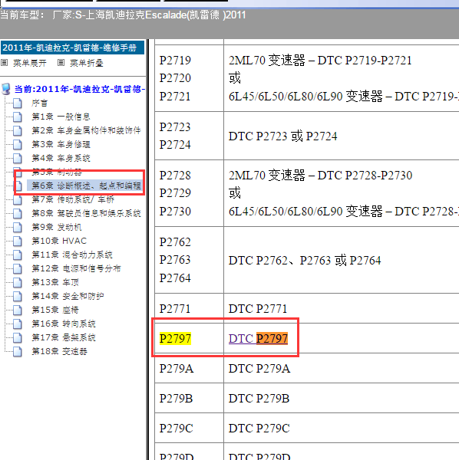The width and height of the screenshot is (459, 460).
Task: Click the 菜单展开 expand-menu icon
Action: coord(4,63)
